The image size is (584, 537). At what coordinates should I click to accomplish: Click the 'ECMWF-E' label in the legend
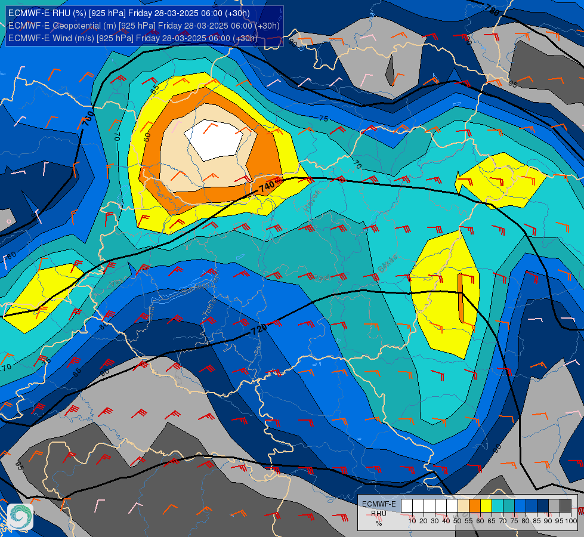pos(379,504)
